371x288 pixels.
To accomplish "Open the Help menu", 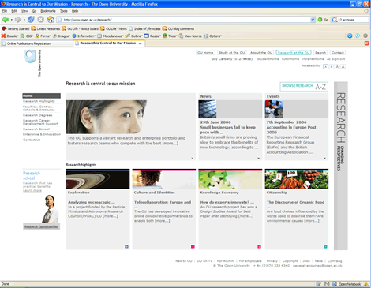I will pyautogui.click(x=75, y=11).
